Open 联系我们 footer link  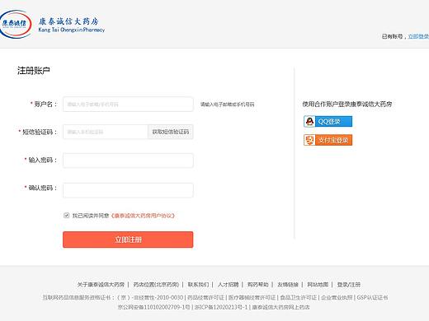[198, 285]
